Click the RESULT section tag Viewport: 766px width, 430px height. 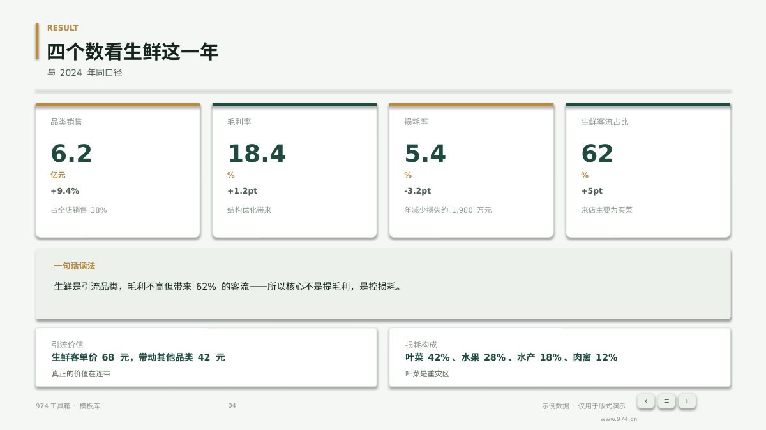pyautogui.click(x=63, y=28)
